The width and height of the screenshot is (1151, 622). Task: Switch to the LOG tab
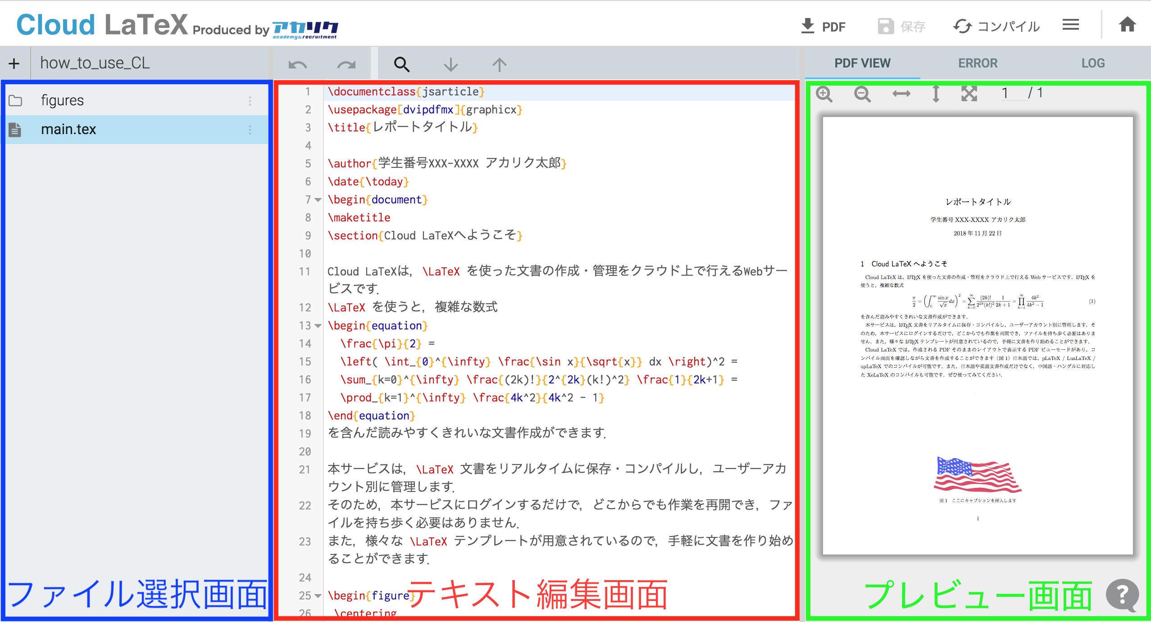tap(1093, 63)
